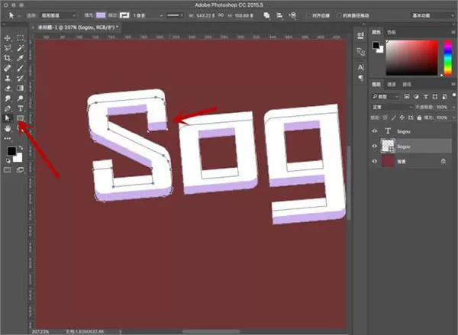Select the Eyedropper tool

(20, 58)
